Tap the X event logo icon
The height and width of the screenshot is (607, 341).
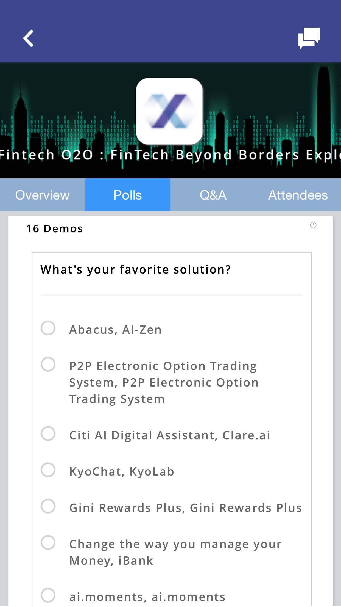pyautogui.click(x=169, y=111)
